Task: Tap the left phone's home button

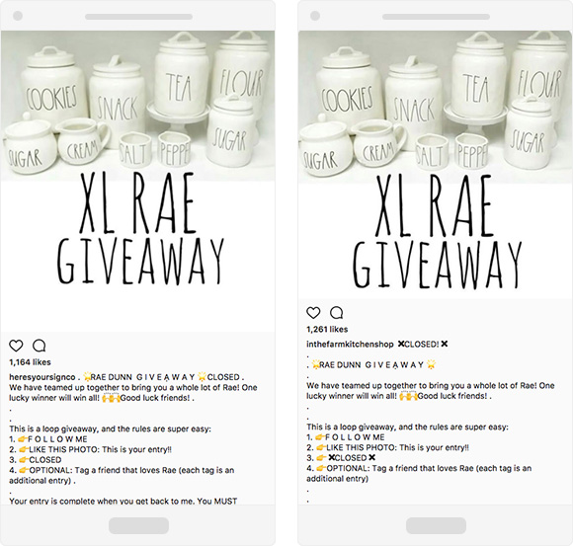Action: tap(138, 526)
